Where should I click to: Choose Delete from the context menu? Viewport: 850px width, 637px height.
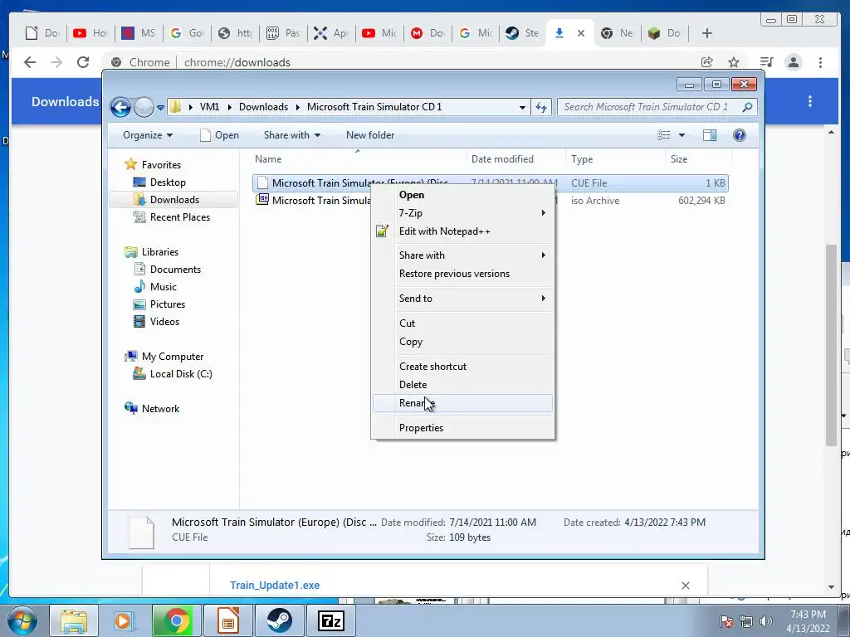pyautogui.click(x=462, y=385)
